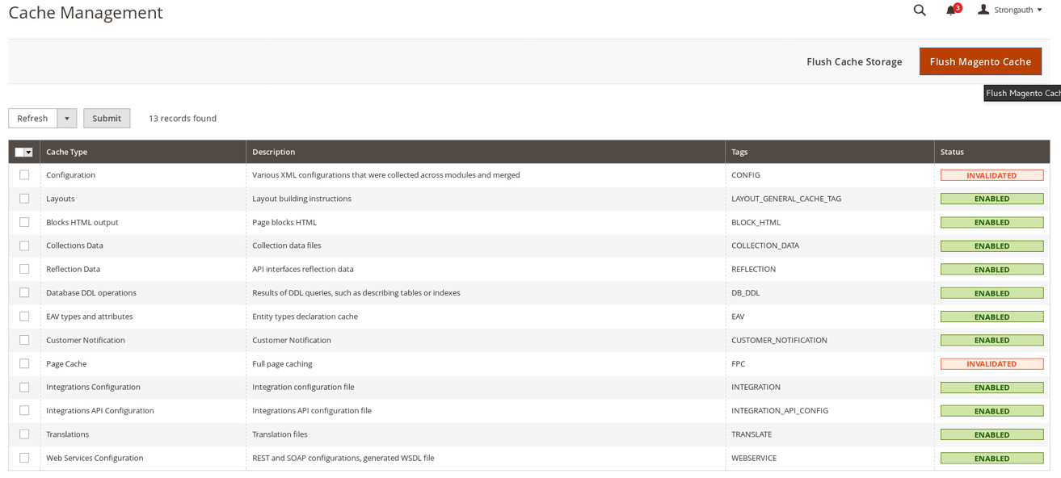1061x478 pixels.
Task: Click the Flush Magento Cache button
Action: click(980, 61)
